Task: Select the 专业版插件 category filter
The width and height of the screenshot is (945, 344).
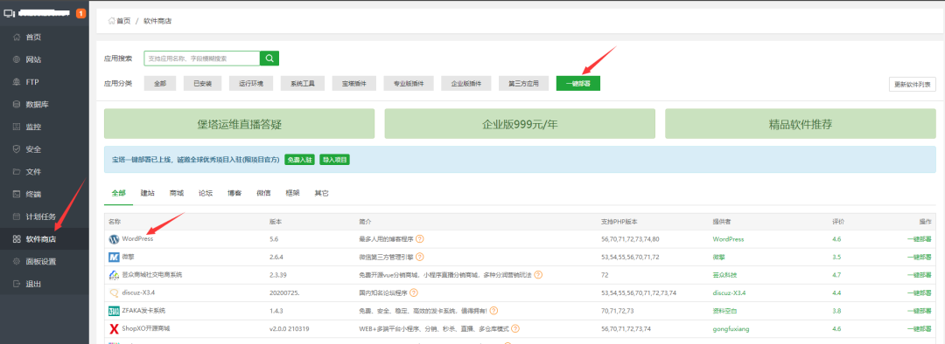Action: click(409, 84)
